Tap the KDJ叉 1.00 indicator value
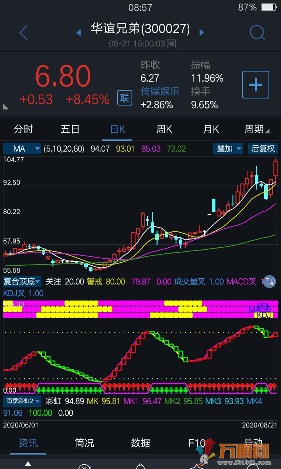The height and width of the screenshot is (469, 281). pyautogui.click(x=23, y=293)
